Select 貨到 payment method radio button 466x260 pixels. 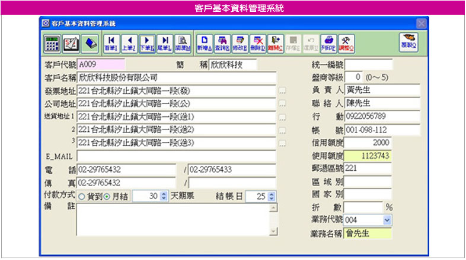(81, 197)
